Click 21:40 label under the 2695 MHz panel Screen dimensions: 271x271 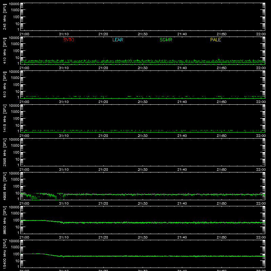pos(182,170)
